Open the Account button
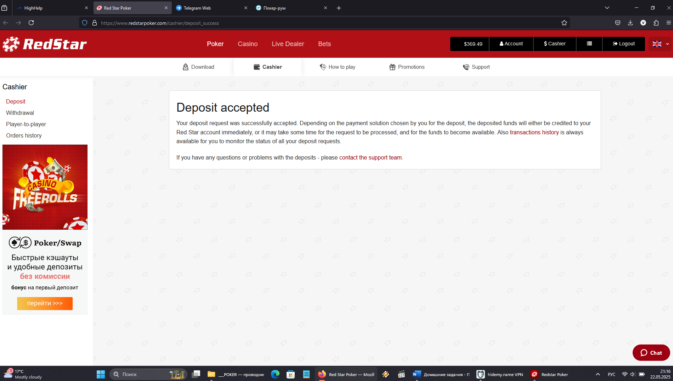The image size is (673, 381). [511, 44]
